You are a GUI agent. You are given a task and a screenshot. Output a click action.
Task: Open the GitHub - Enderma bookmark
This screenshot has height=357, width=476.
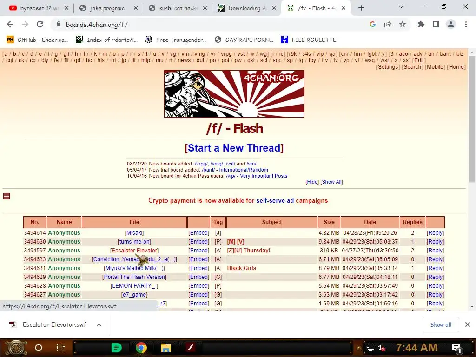click(x=37, y=40)
